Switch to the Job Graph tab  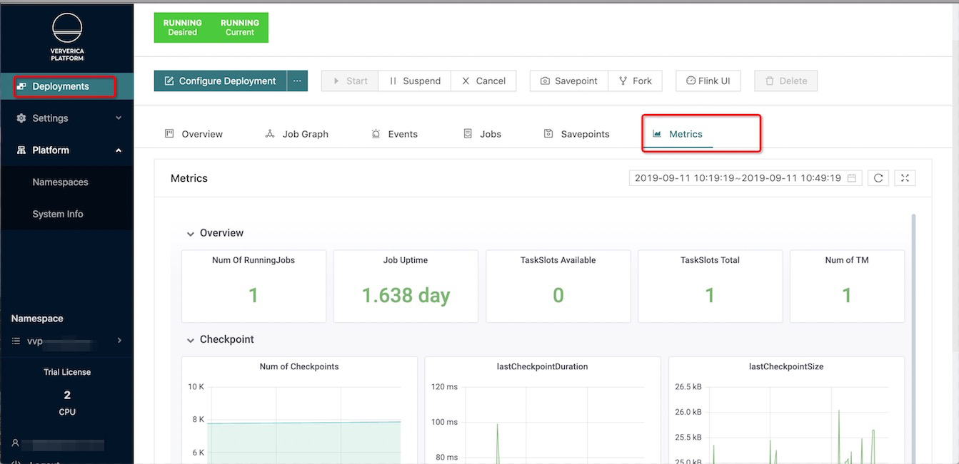pyautogui.click(x=296, y=134)
